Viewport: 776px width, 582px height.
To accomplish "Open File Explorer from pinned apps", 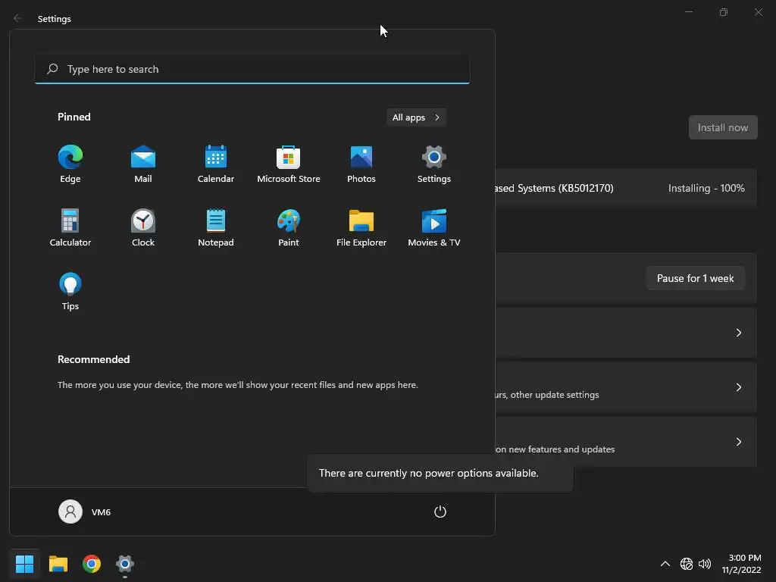I will pyautogui.click(x=361, y=228).
